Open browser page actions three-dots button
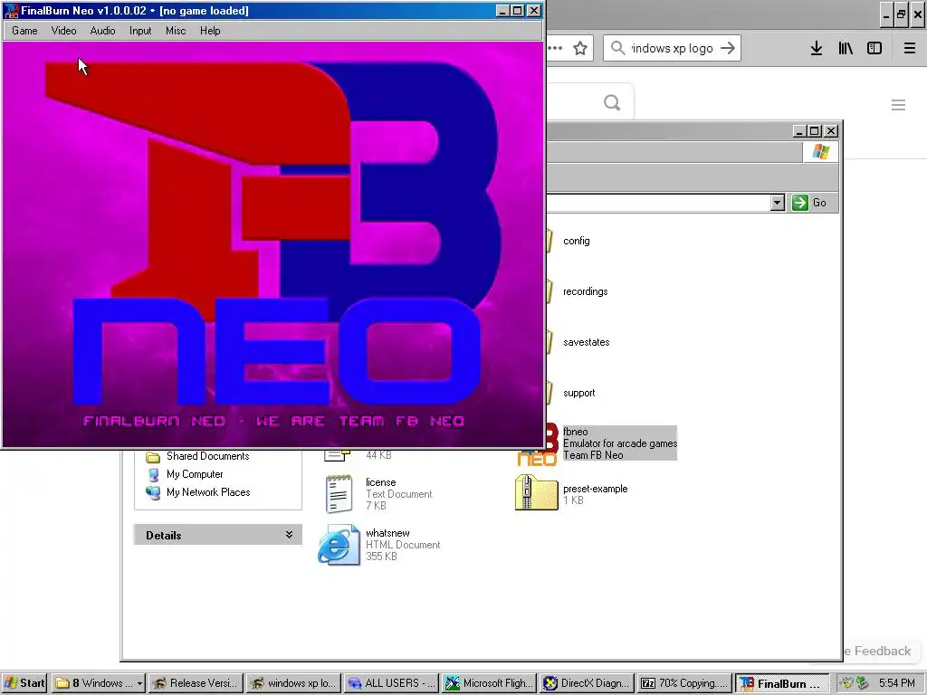Image resolution: width=927 pixels, height=695 pixels. [555, 49]
